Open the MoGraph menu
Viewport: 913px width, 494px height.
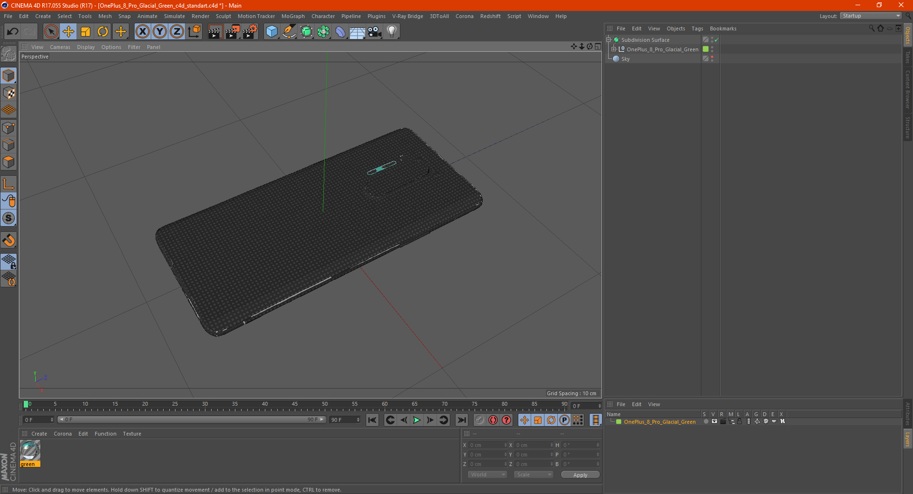pyautogui.click(x=293, y=16)
